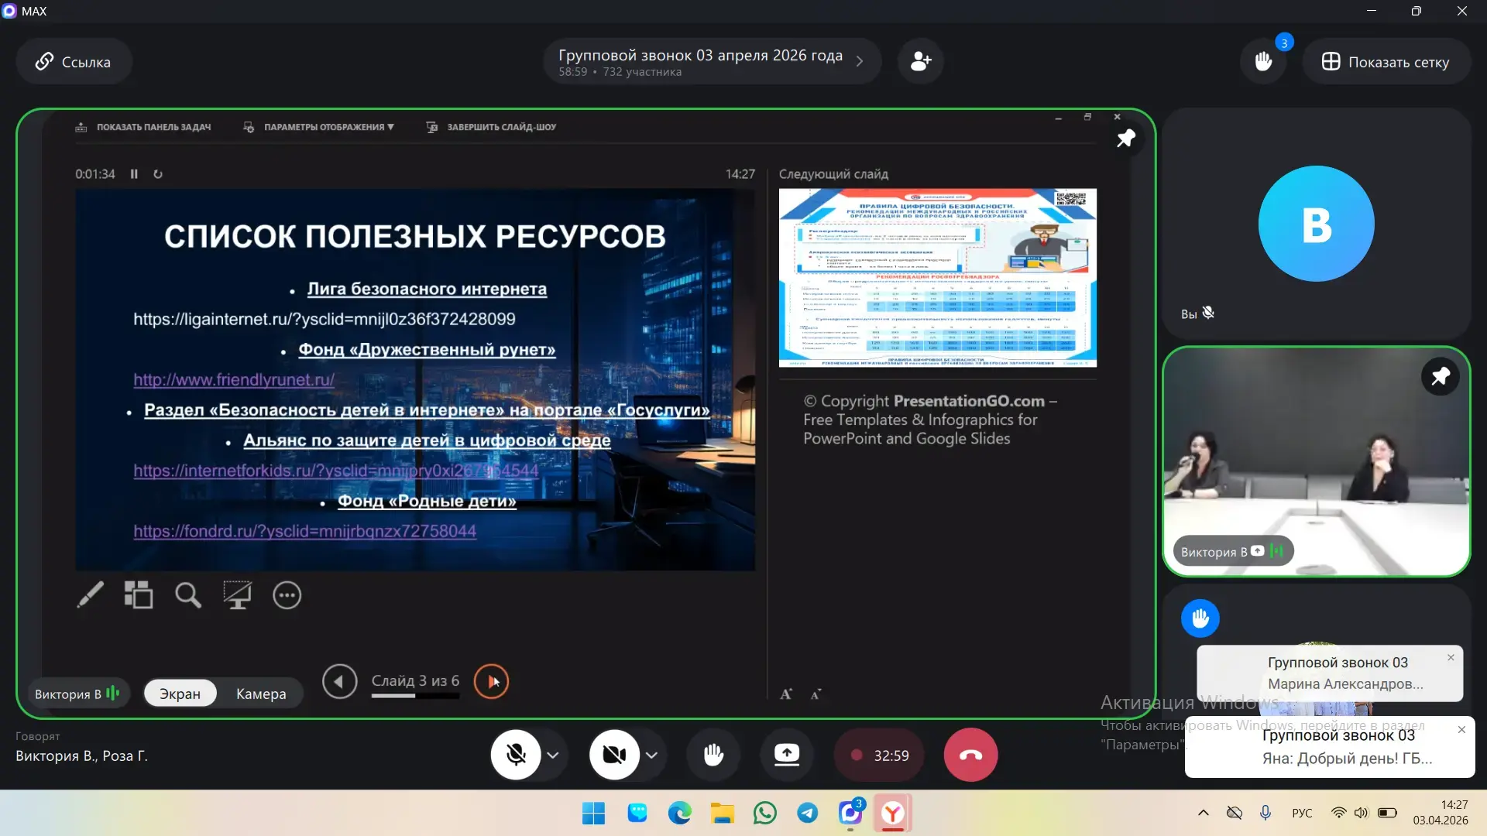Switch to the Камера tab
The width and height of the screenshot is (1487, 836).
tap(261, 694)
